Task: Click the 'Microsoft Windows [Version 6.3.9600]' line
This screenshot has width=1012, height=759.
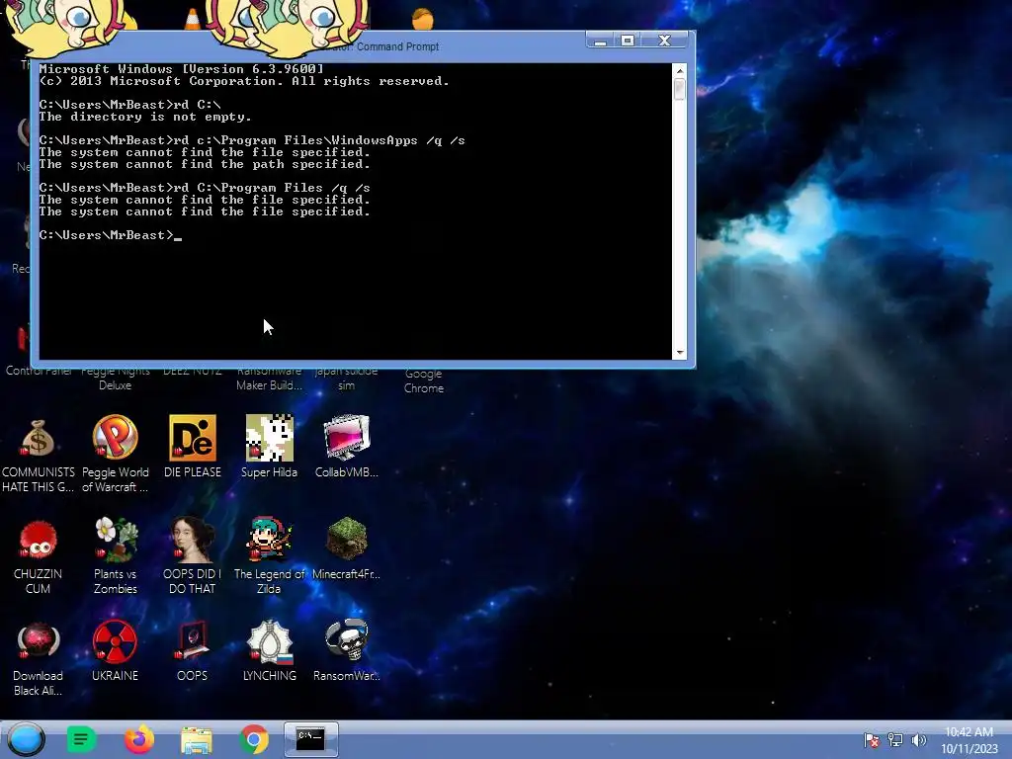Action: pos(182,69)
